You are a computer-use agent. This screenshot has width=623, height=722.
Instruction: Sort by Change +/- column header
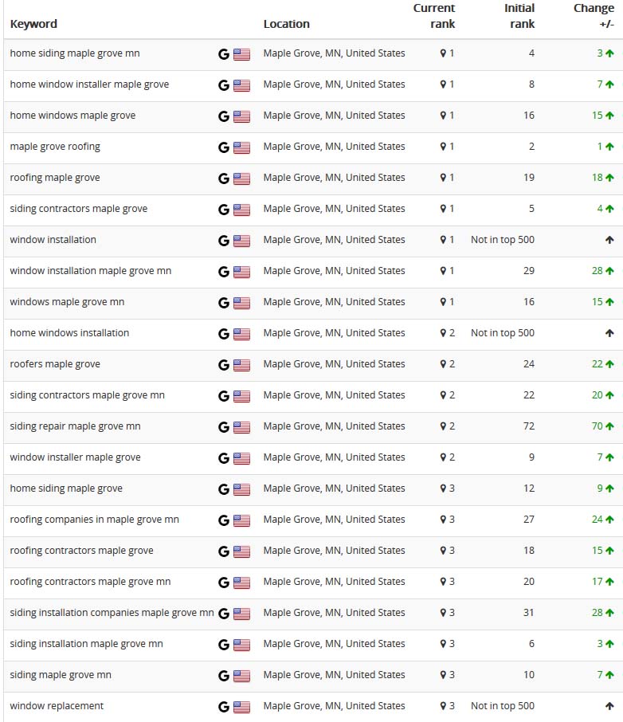[x=594, y=16]
